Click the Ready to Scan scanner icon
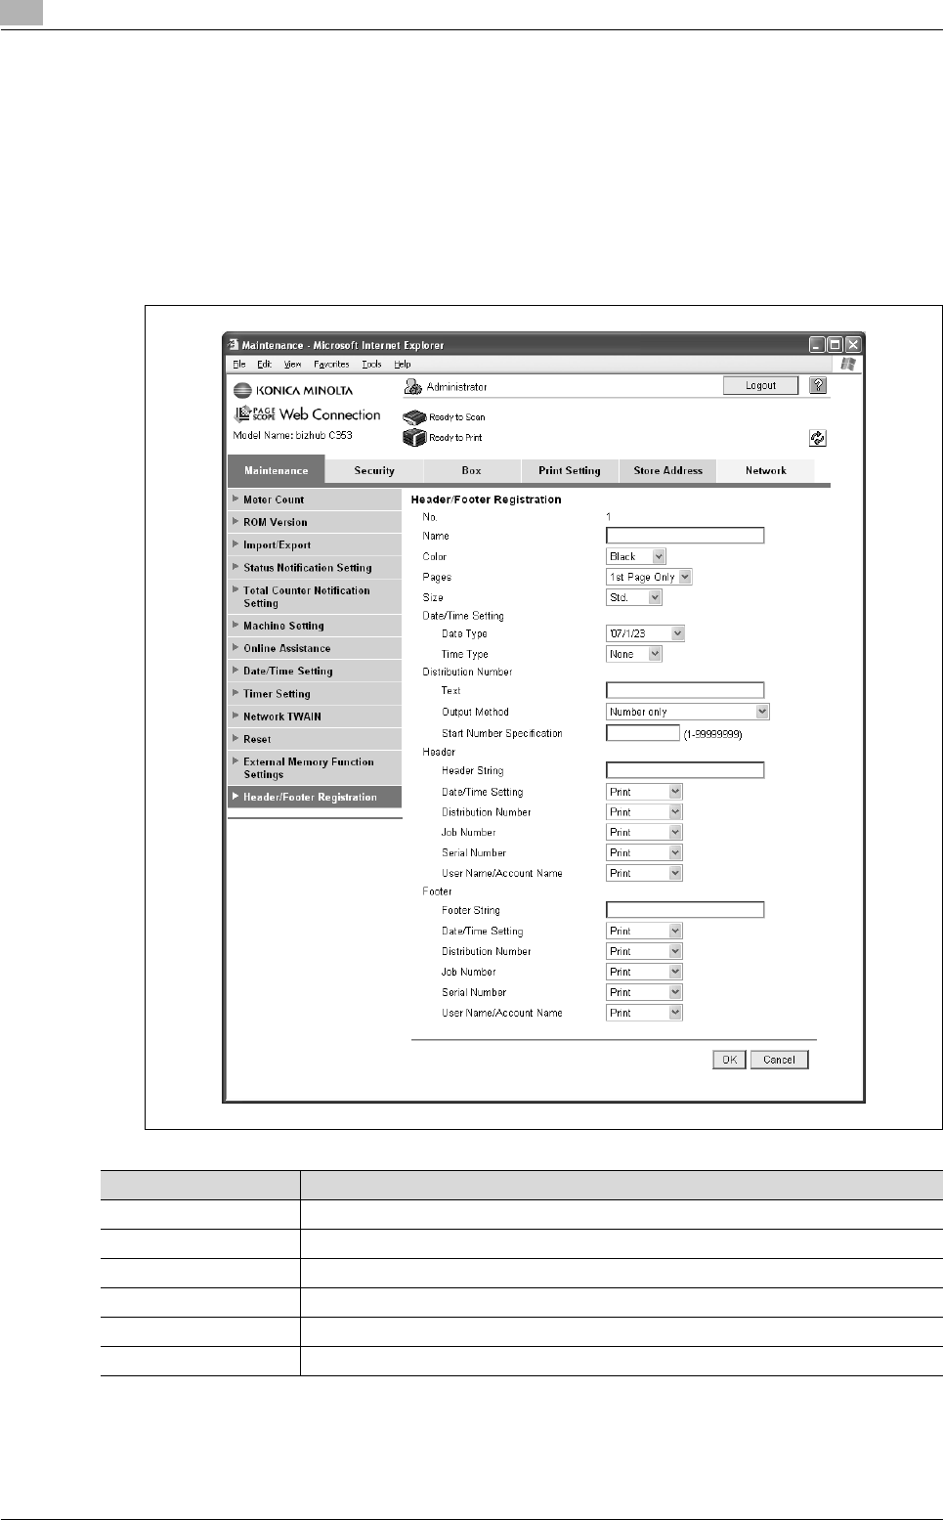Screen dimensions: 943x1520 point(414,416)
